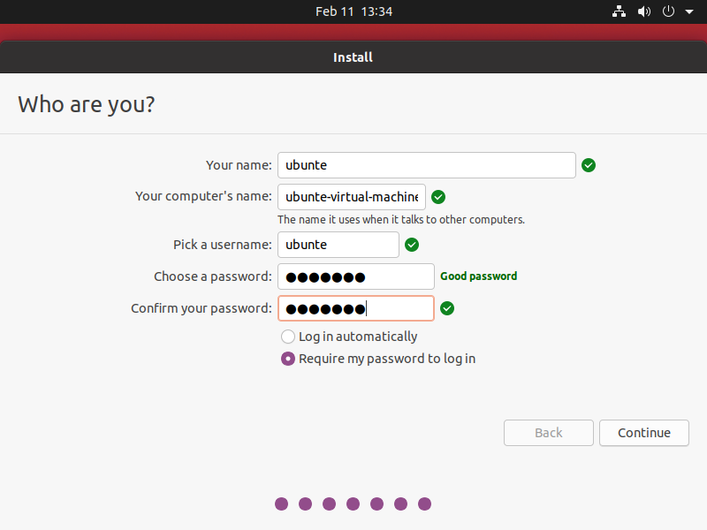
Task: Click the 'Who are you?' heading
Action: (x=86, y=104)
